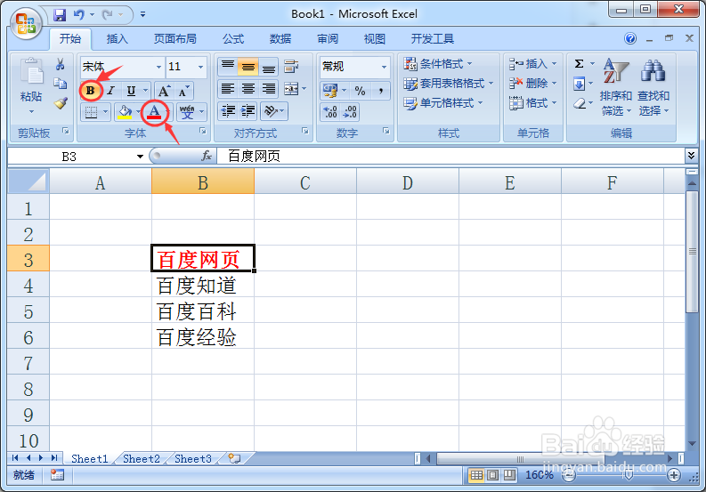706x492 pixels.
Task: Undo the last action
Action: [x=79, y=15]
